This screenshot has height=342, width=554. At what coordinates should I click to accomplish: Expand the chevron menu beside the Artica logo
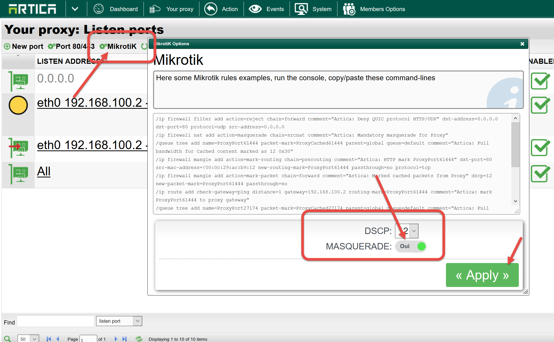[x=75, y=9]
